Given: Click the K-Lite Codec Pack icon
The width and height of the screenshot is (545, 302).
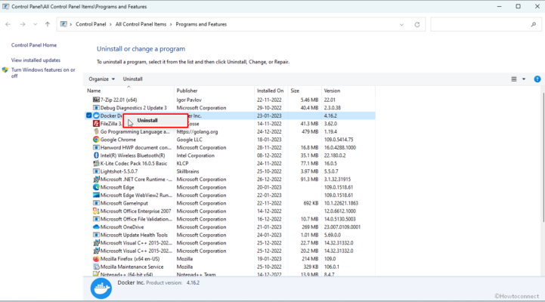Looking at the screenshot, I should 96,164.
